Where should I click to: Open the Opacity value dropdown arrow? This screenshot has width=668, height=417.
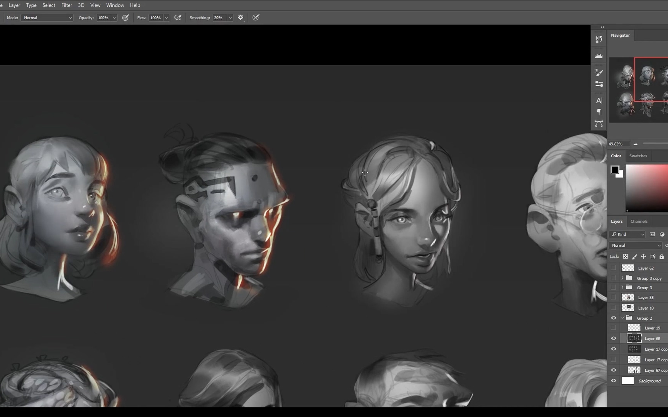[114, 18]
